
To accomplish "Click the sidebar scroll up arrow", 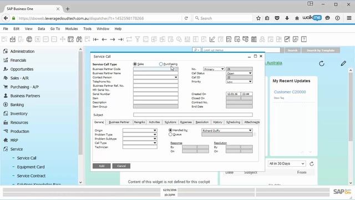I will click(80, 49).
